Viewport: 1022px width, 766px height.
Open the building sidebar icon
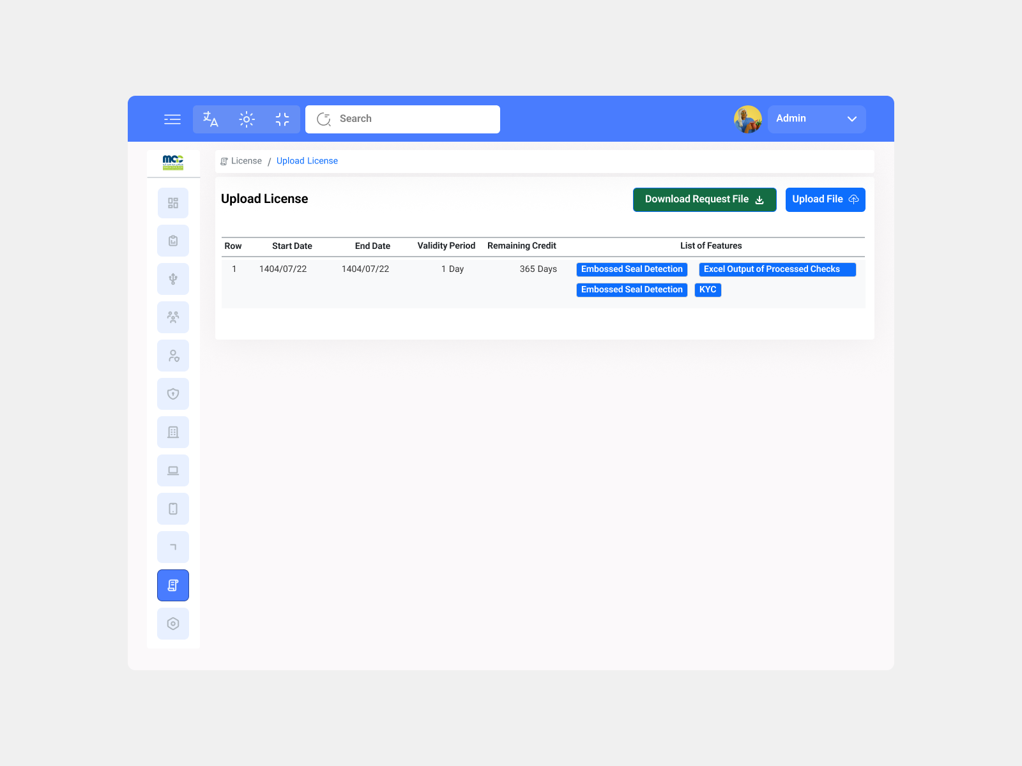[x=173, y=432]
